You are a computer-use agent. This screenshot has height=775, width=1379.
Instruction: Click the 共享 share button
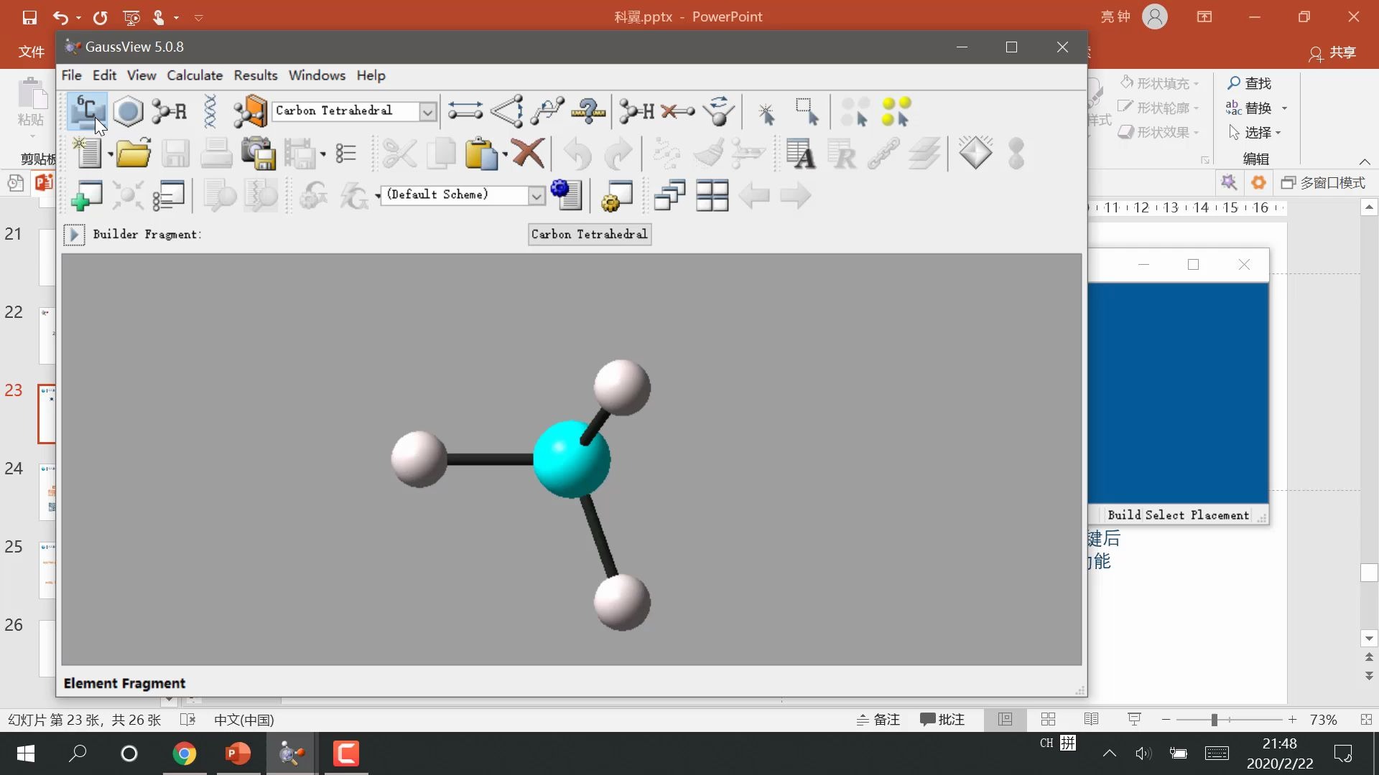tap(1333, 52)
